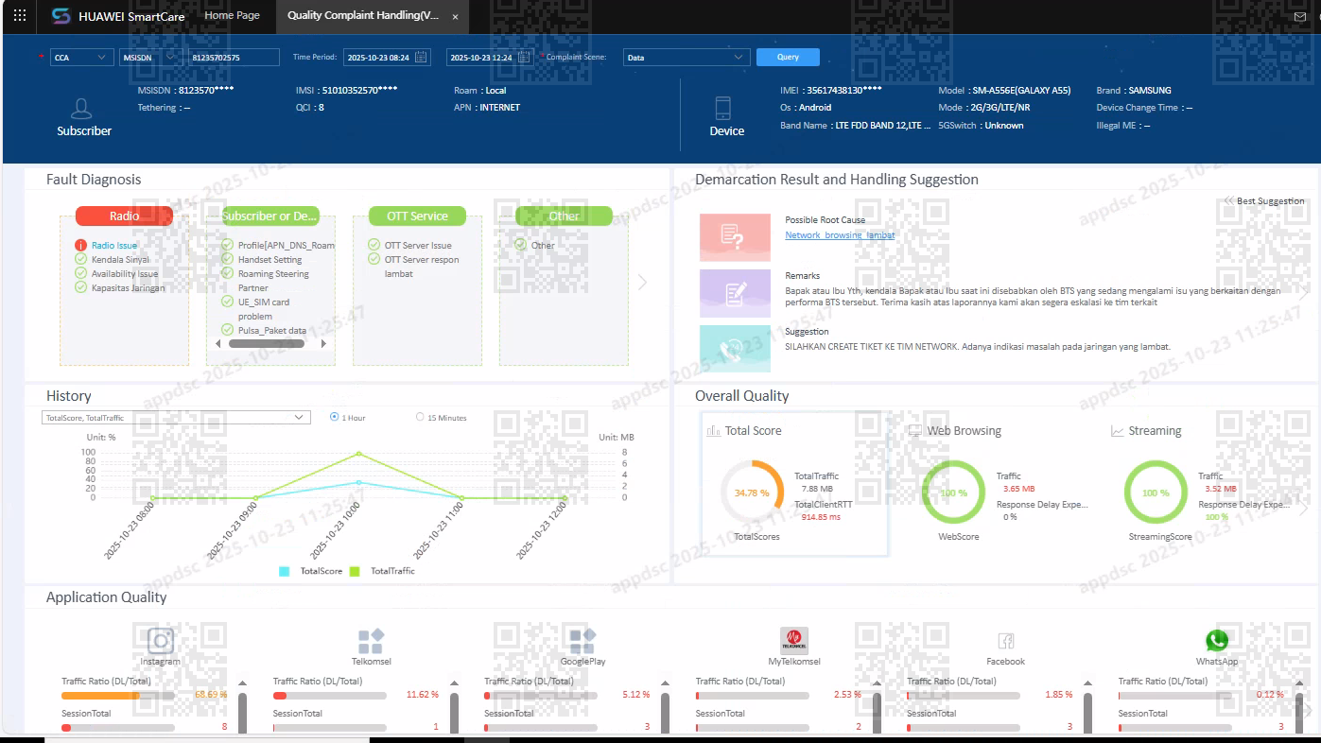Open the CCA dropdown
The width and height of the screenshot is (1321, 743).
[x=82, y=58]
